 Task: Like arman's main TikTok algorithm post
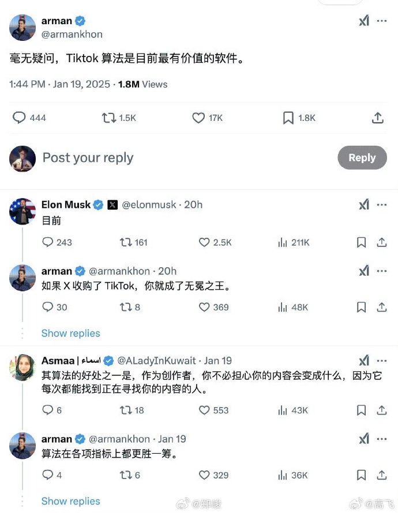[x=198, y=118]
